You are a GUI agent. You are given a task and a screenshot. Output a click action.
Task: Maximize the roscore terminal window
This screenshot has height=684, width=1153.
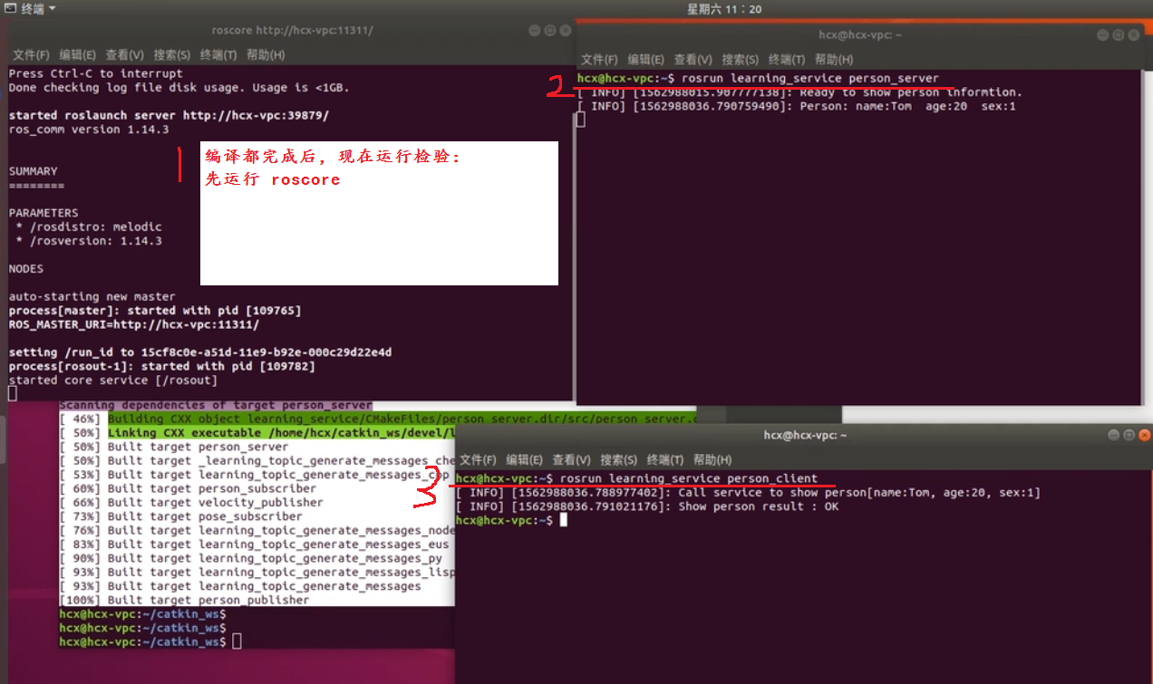[x=550, y=31]
